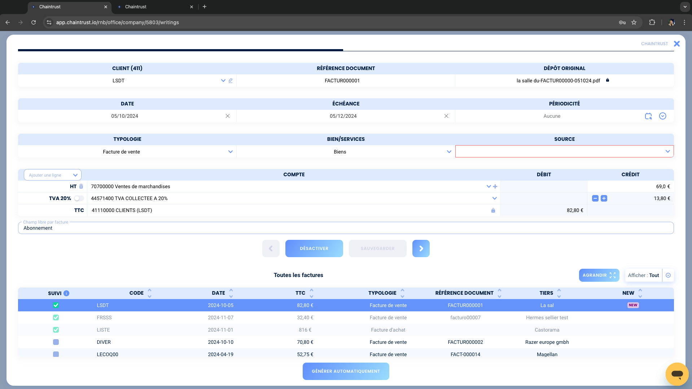
Task: Click the DÉSACTIVER button
Action: coord(314,248)
